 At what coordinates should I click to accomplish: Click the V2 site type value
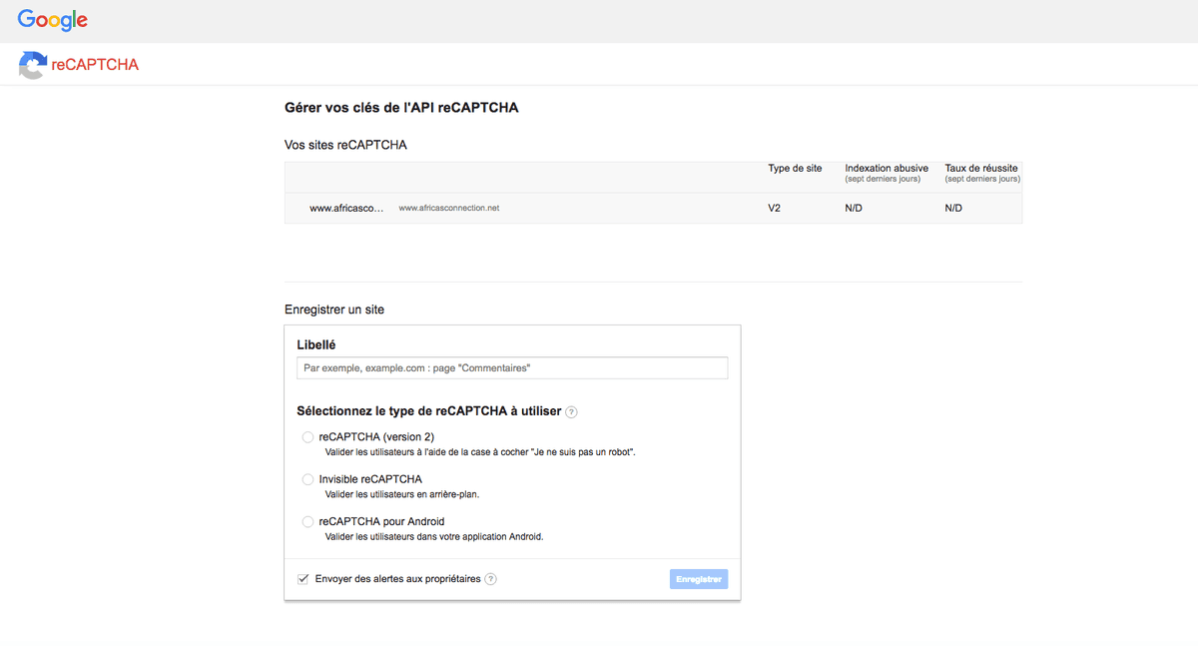click(774, 208)
